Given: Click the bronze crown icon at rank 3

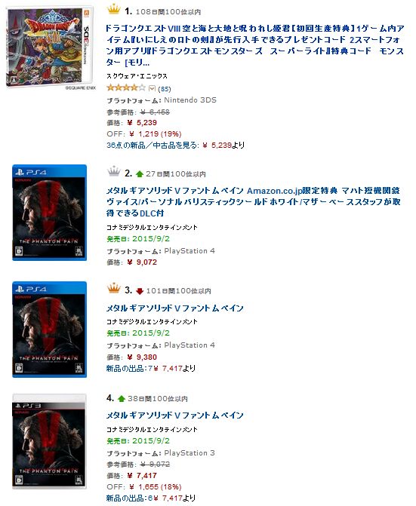Looking at the screenshot, I should coord(114,288).
